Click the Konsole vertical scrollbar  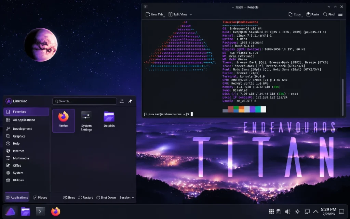[342, 97]
